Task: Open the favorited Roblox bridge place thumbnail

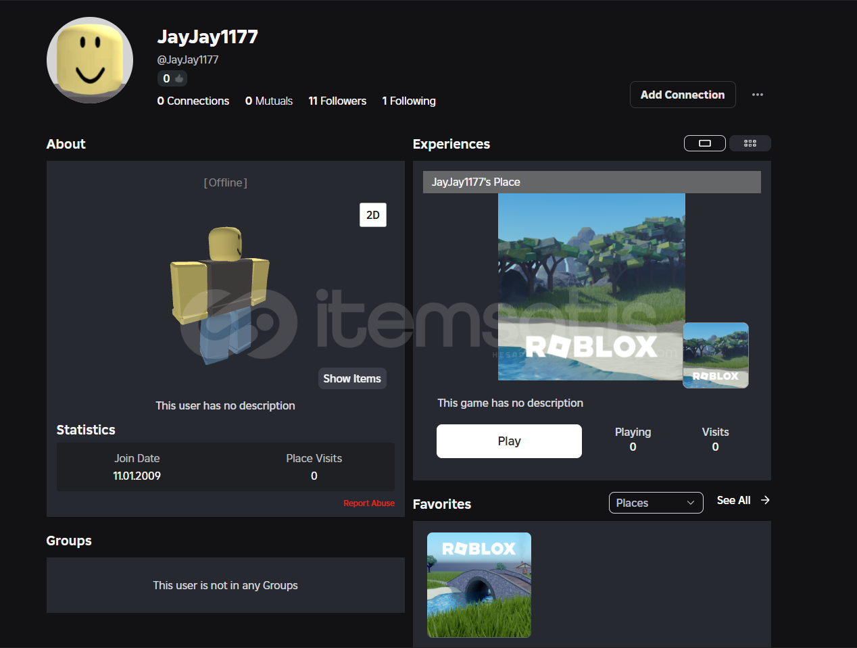Action: click(479, 585)
